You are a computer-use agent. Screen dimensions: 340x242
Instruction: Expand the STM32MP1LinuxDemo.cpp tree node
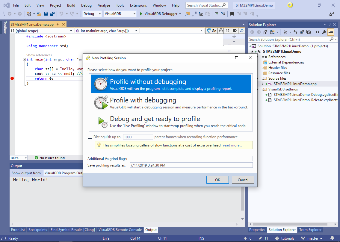coord(262,84)
